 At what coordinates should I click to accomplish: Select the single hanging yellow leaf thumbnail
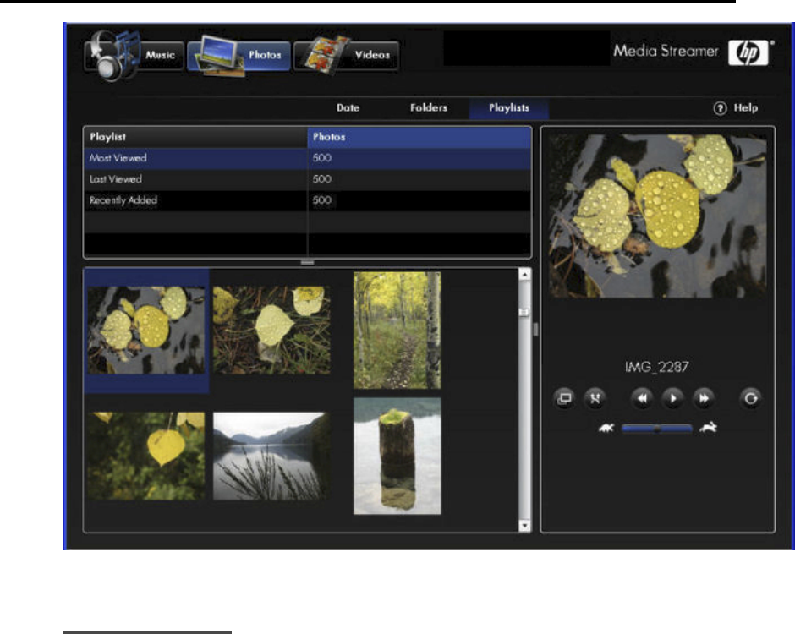[x=146, y=456]
